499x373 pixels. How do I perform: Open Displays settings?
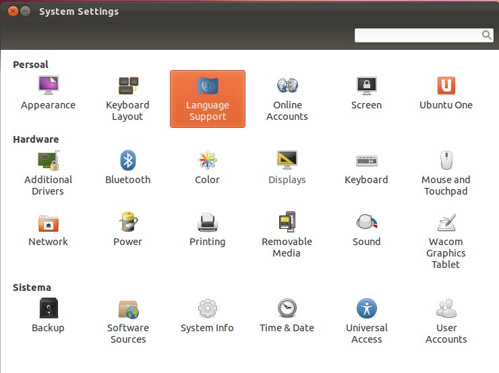click(x=287, y=168)
